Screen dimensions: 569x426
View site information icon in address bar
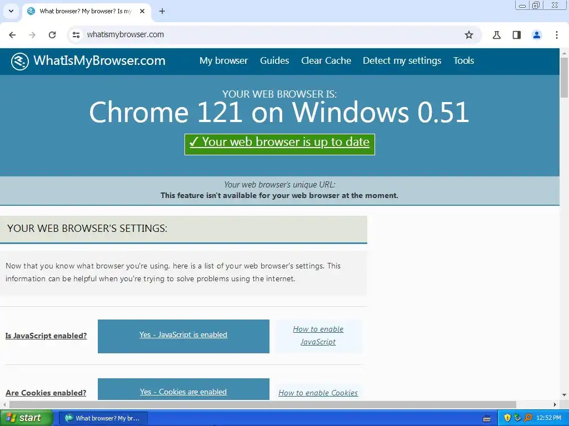pyautogui.click(x=76, y=35)
